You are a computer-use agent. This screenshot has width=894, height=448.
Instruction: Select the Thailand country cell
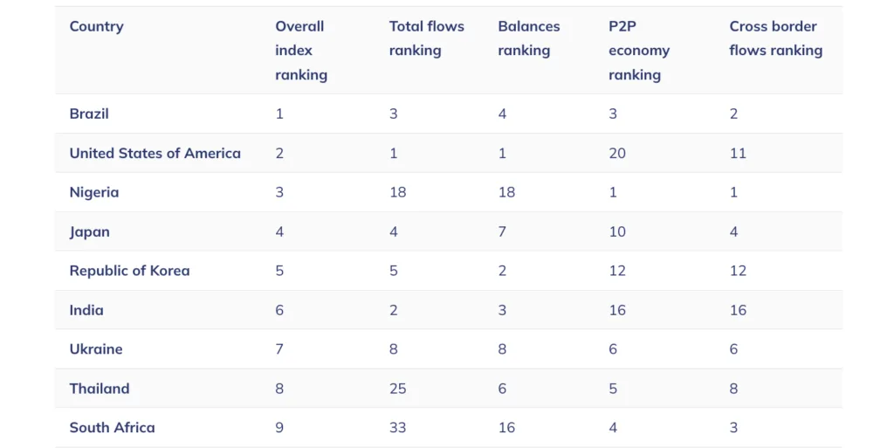[x=100, y=388]
